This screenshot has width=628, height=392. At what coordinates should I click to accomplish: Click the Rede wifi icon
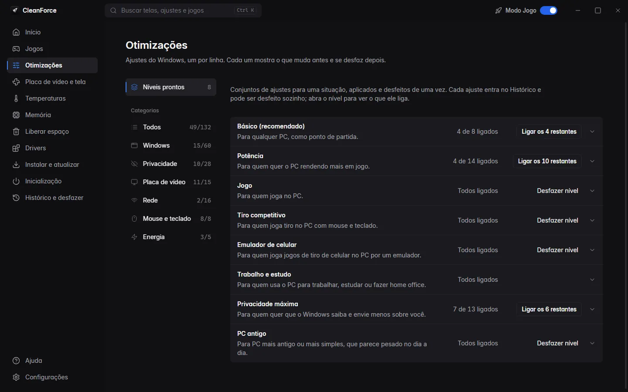(134, 200)
